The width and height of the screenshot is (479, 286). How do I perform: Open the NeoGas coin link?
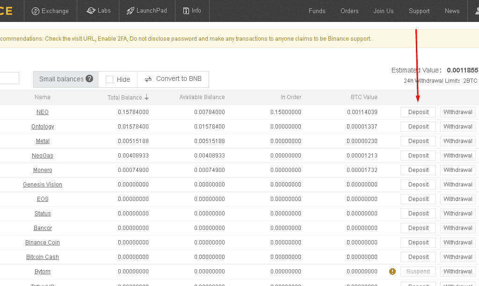tap(43, 156)
